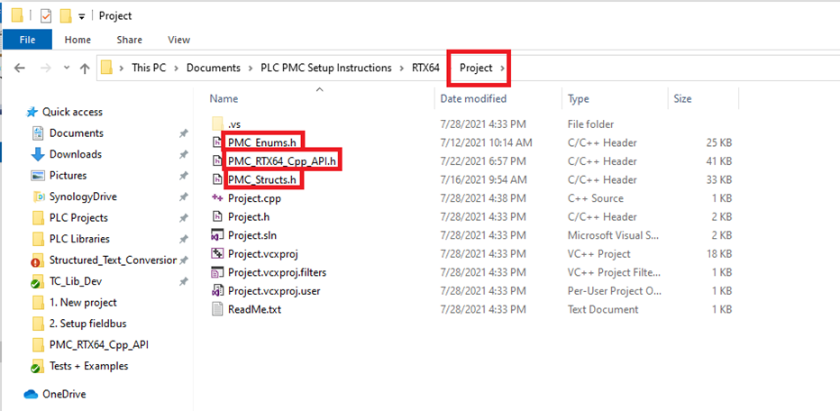This screenshot has height=411, width=840.
Task: Click the Project.cpp C++ source file icon
Action: [x=216, y=197]
